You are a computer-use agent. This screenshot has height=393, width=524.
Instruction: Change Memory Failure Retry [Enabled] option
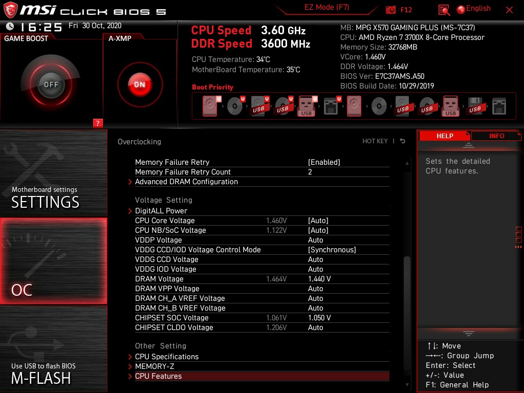(324, 162)
